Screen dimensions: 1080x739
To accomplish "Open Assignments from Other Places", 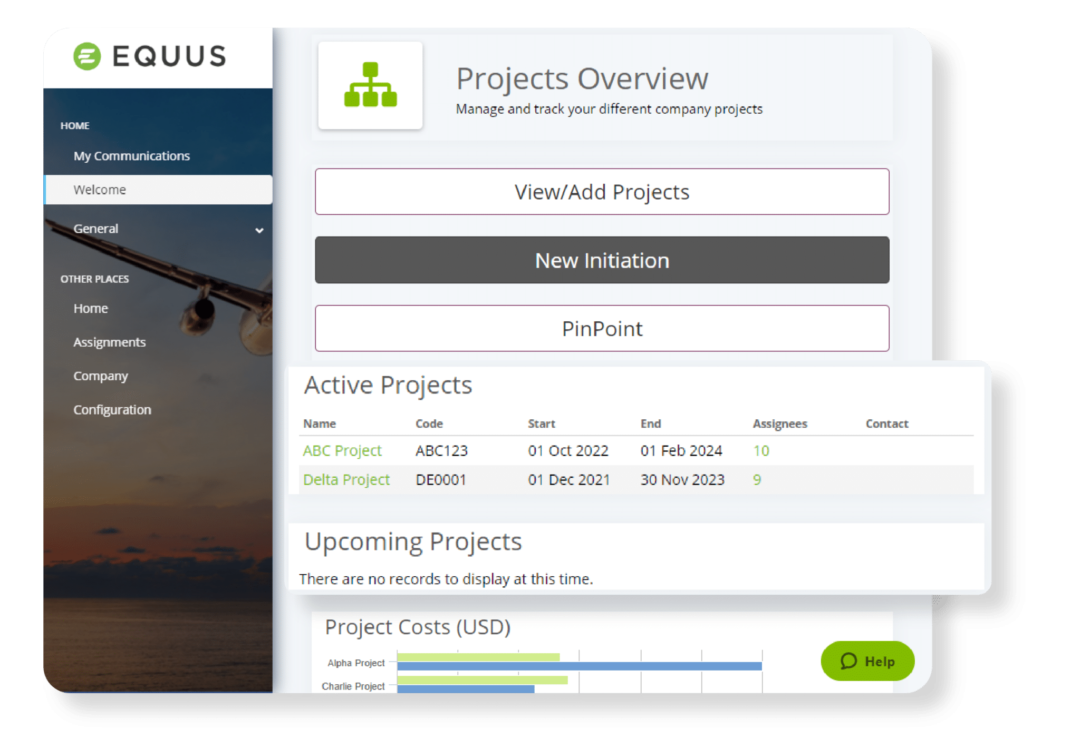I will tap(109, 342).
